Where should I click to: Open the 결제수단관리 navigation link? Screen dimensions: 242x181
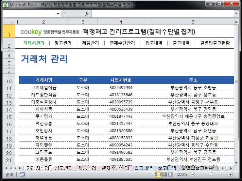click(x=122, y=43)
